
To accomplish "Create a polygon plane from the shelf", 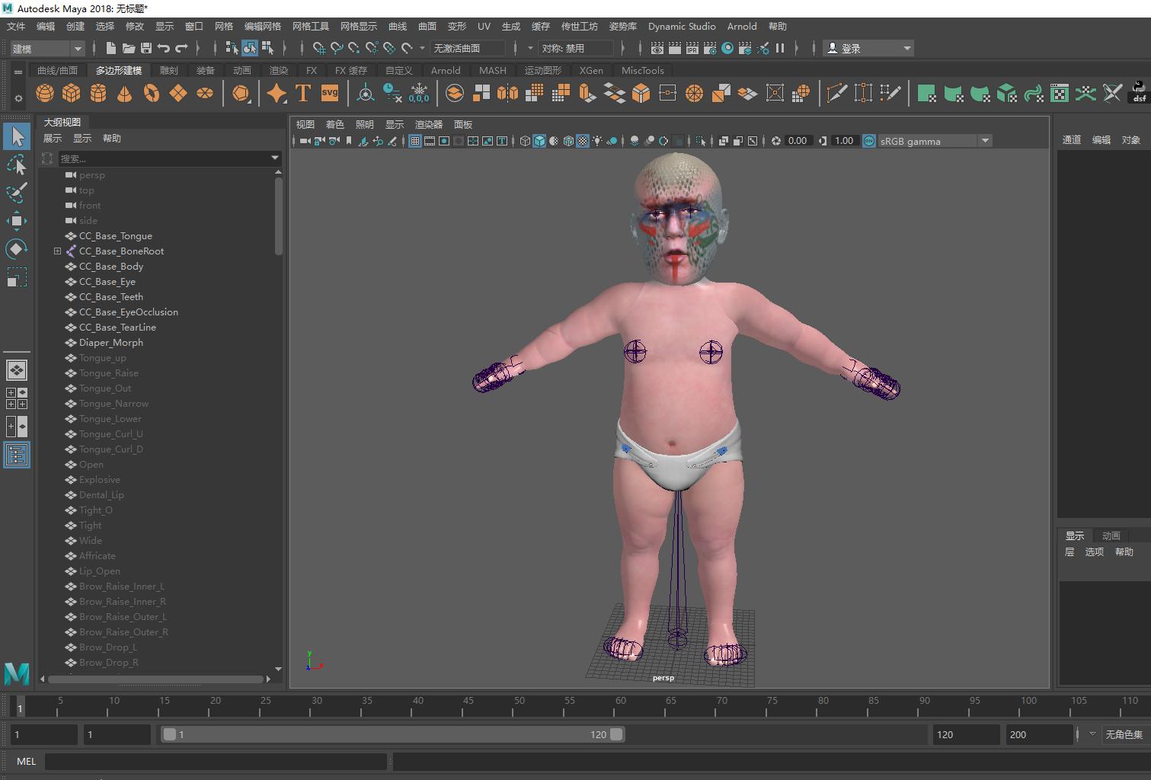I will click(x=178, y=94).
